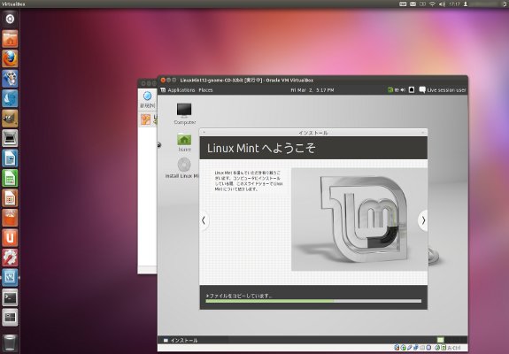The height and width of the screenshot is (354, 509).
Task: Click the Mint panel clock showing 3:17 PM
Action: click(x=312, y=90)
